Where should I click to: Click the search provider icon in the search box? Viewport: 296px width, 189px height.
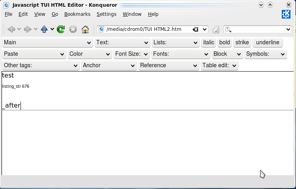point(228,29)
